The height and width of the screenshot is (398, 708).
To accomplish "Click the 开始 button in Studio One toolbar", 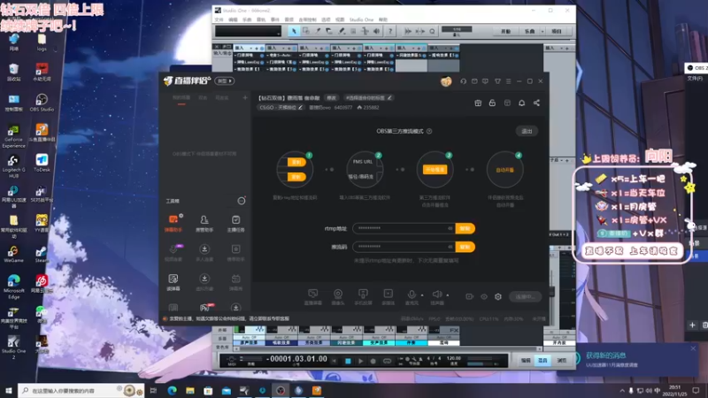I will 505,32.
